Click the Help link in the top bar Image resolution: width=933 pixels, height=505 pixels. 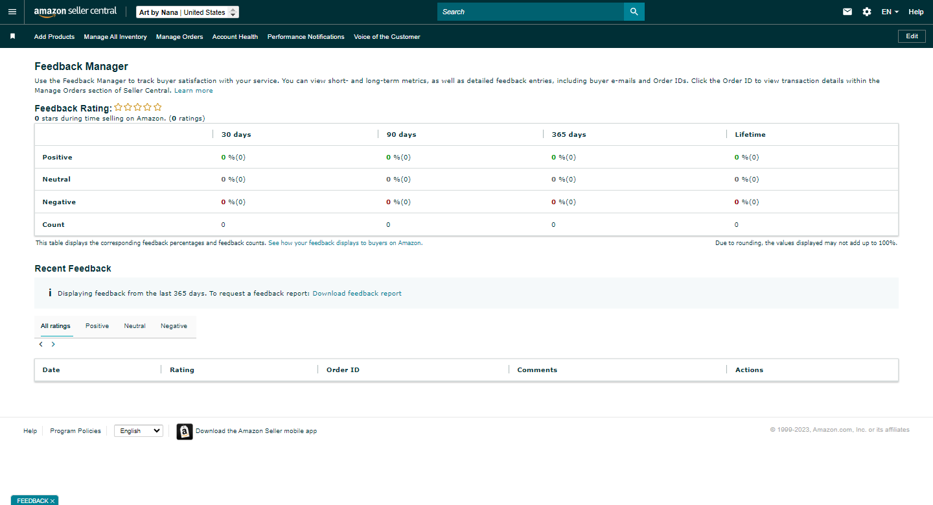916,12
